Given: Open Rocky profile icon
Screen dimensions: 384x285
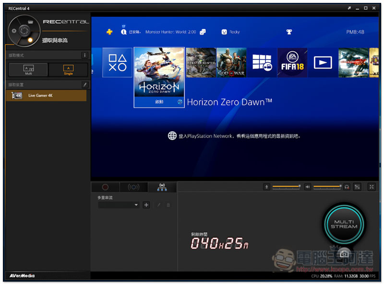Looking at the screenshot, I should pos(224,32).
